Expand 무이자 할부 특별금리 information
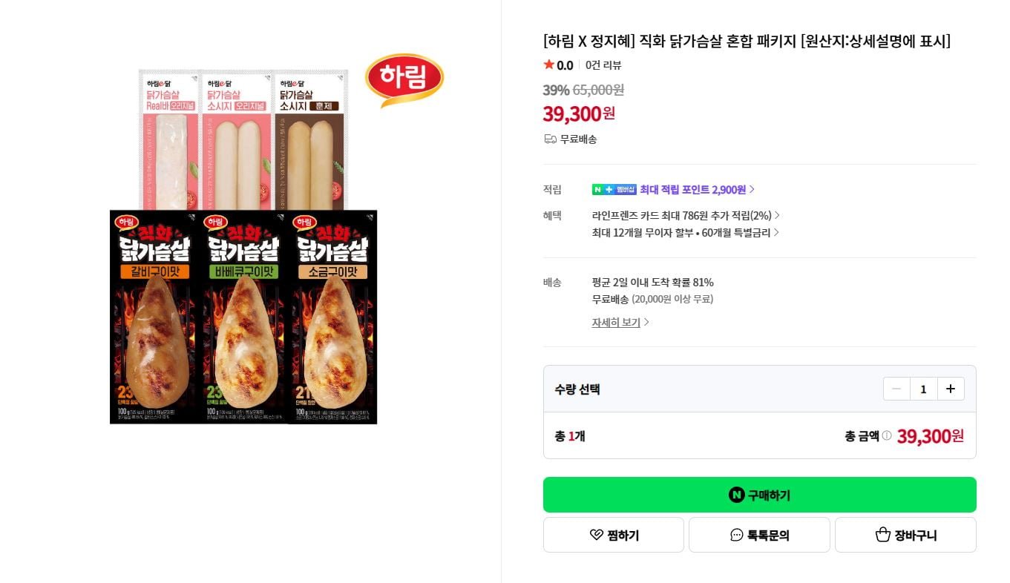The width and height of the screenshot is (1010, 583). click(x=685, y=233)
